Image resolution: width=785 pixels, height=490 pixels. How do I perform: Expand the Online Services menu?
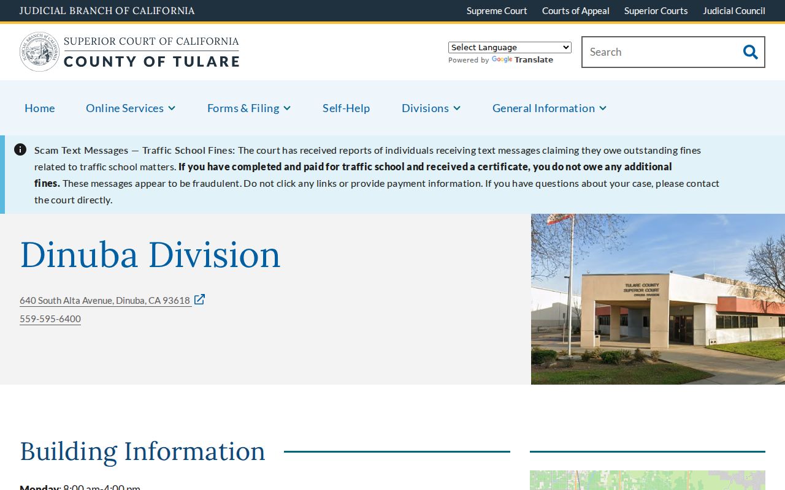coord(131,108)
